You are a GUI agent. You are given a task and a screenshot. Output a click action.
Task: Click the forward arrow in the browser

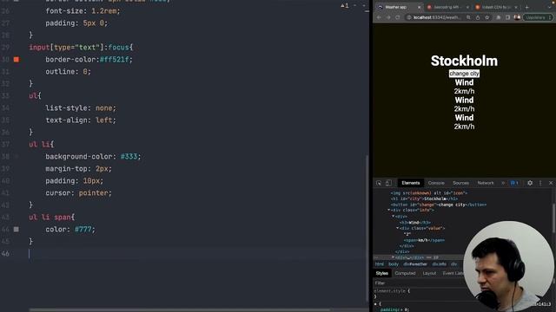click(388, 17)
